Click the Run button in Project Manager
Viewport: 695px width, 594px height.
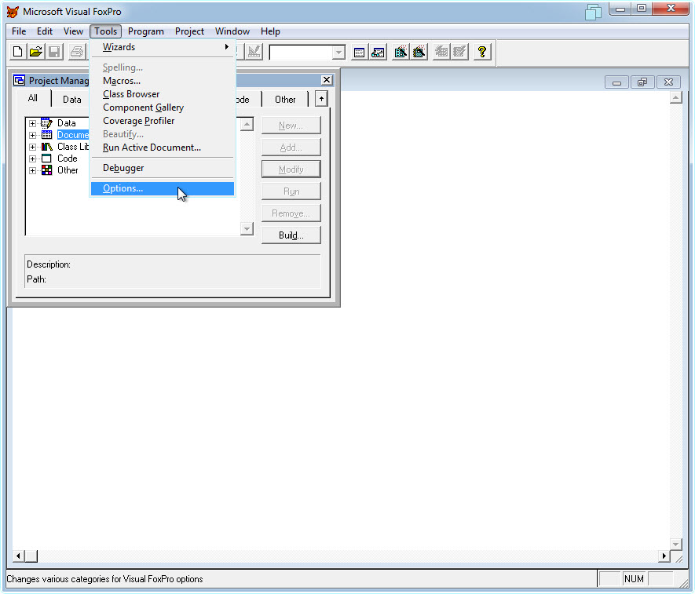(291, 191)
